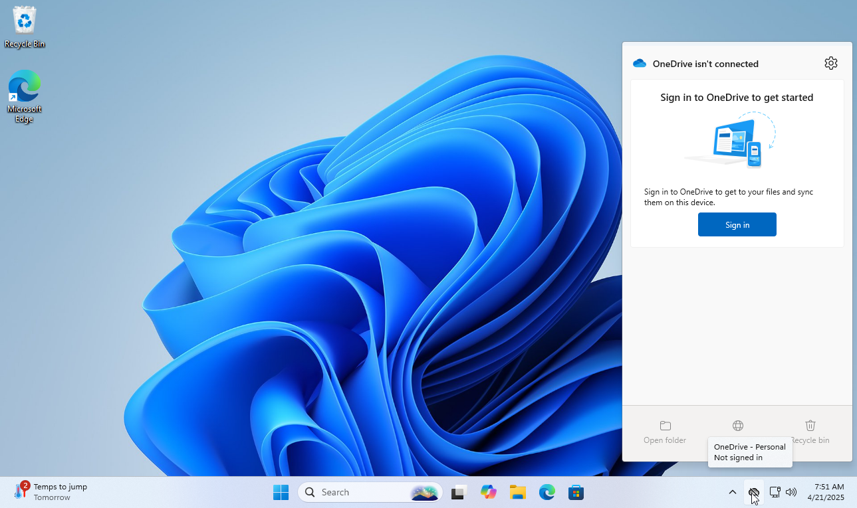Open Microsoft Store from the taskbar

(576, 492)
